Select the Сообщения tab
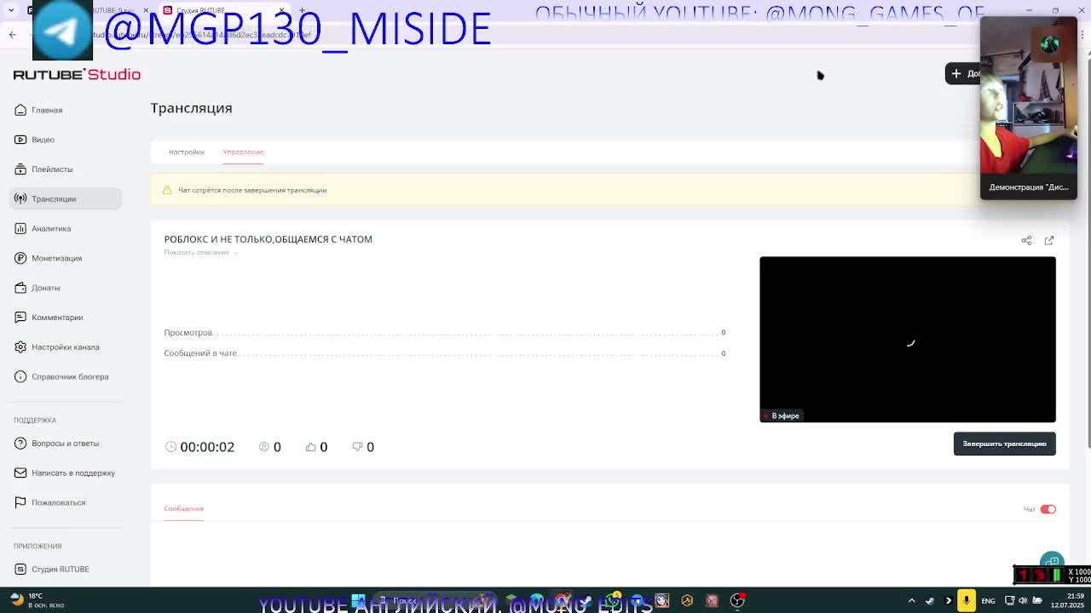The width and height of the screenshot is (1091, 613). coord(183,508)
